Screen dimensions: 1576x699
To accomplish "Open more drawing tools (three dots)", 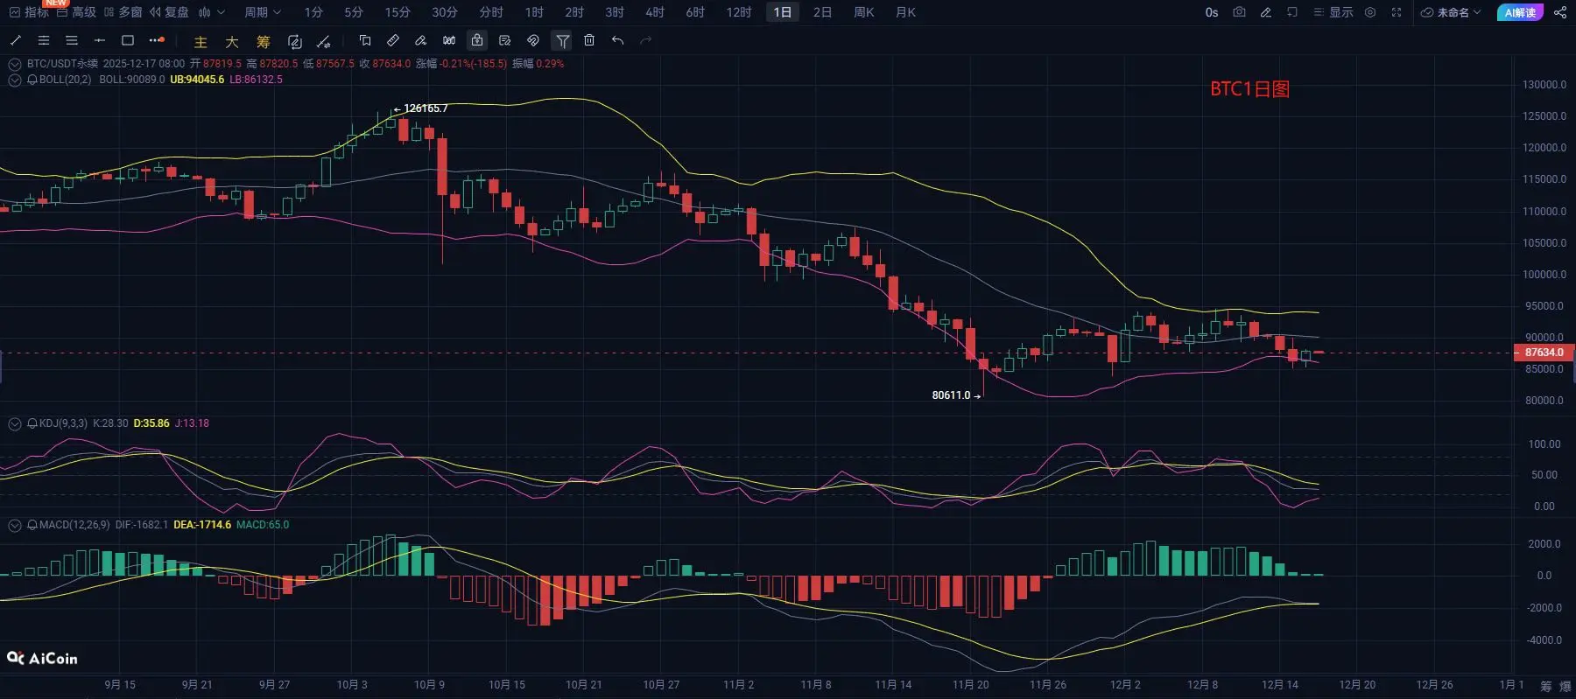I will click(157, 40).
